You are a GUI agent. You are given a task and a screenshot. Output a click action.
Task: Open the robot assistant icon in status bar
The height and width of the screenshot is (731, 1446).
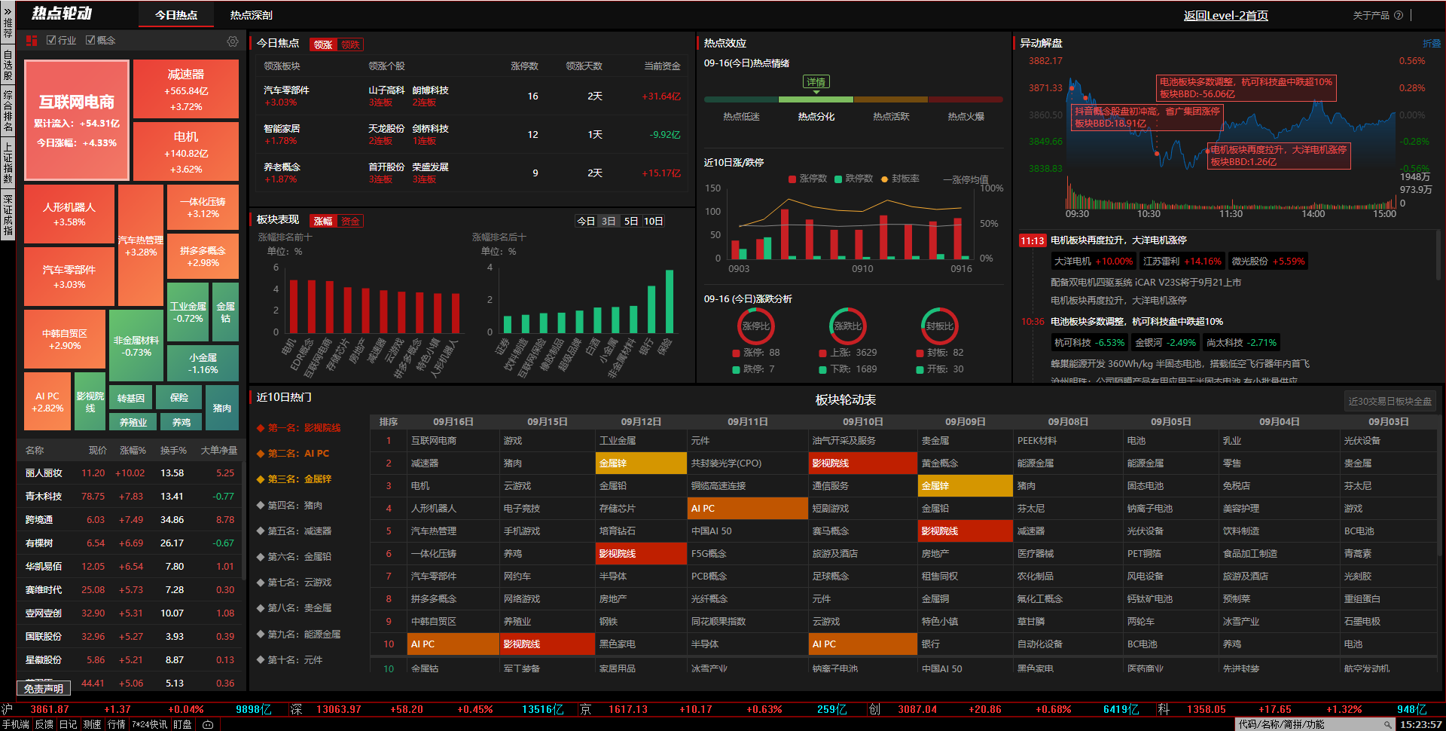pyautogui.click(x=208, y=724)
